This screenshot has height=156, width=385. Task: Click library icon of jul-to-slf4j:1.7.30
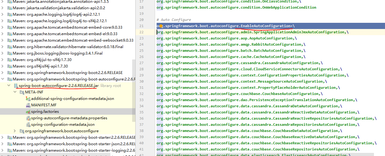click(x=9, y=60)
